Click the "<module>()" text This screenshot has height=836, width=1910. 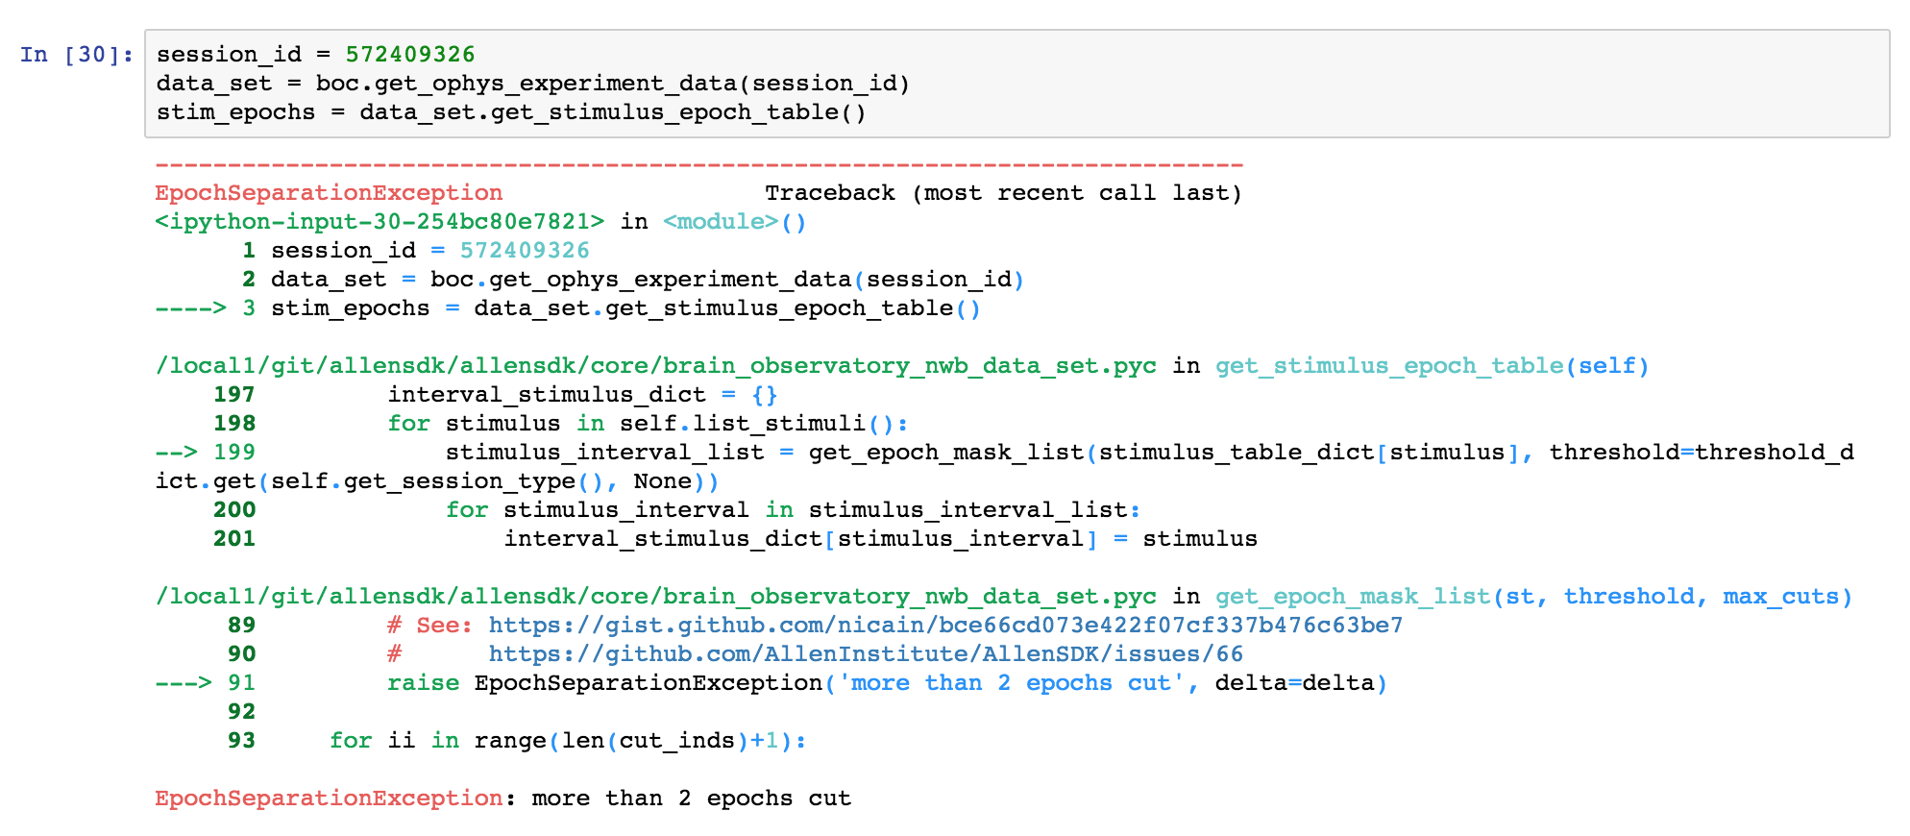point(735,222)
